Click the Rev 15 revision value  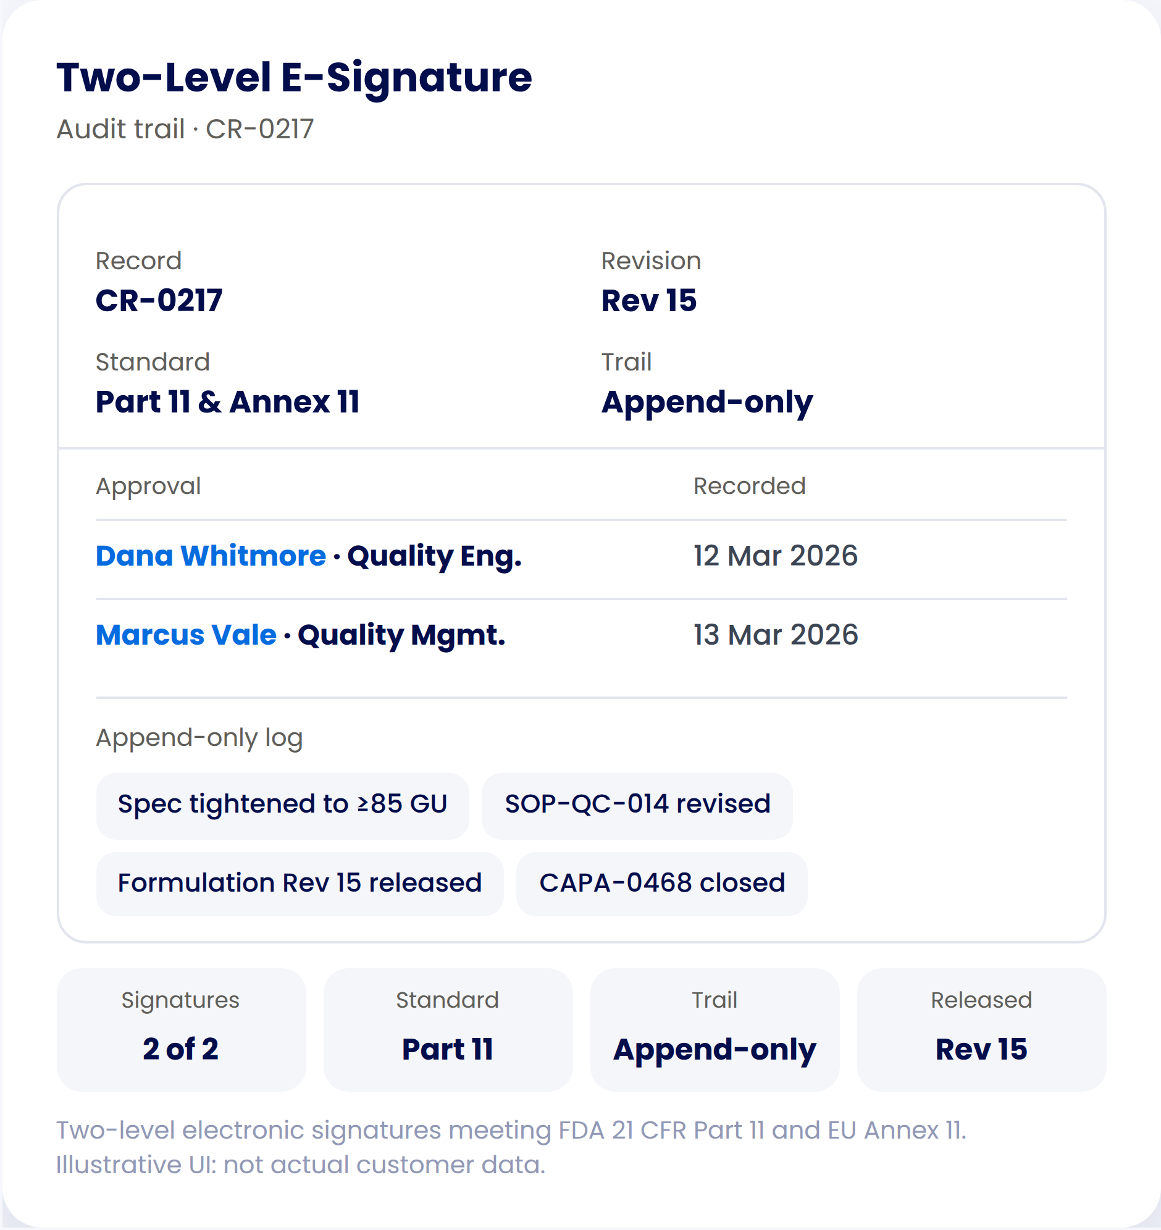tap(649, 301)
